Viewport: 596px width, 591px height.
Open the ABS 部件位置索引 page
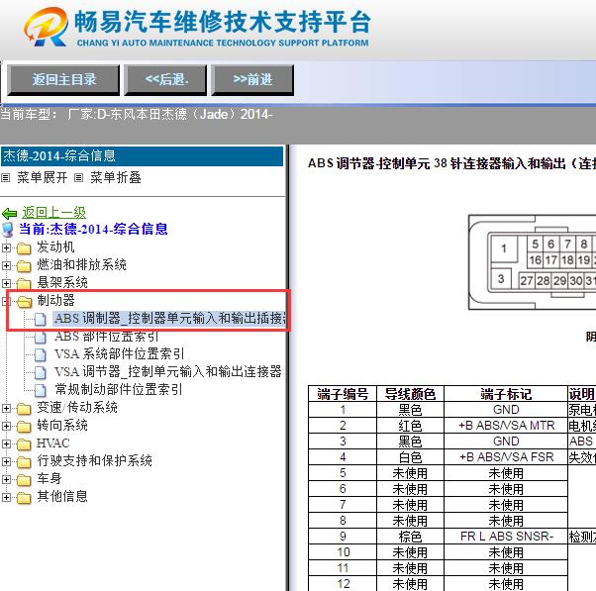(107, 336)
